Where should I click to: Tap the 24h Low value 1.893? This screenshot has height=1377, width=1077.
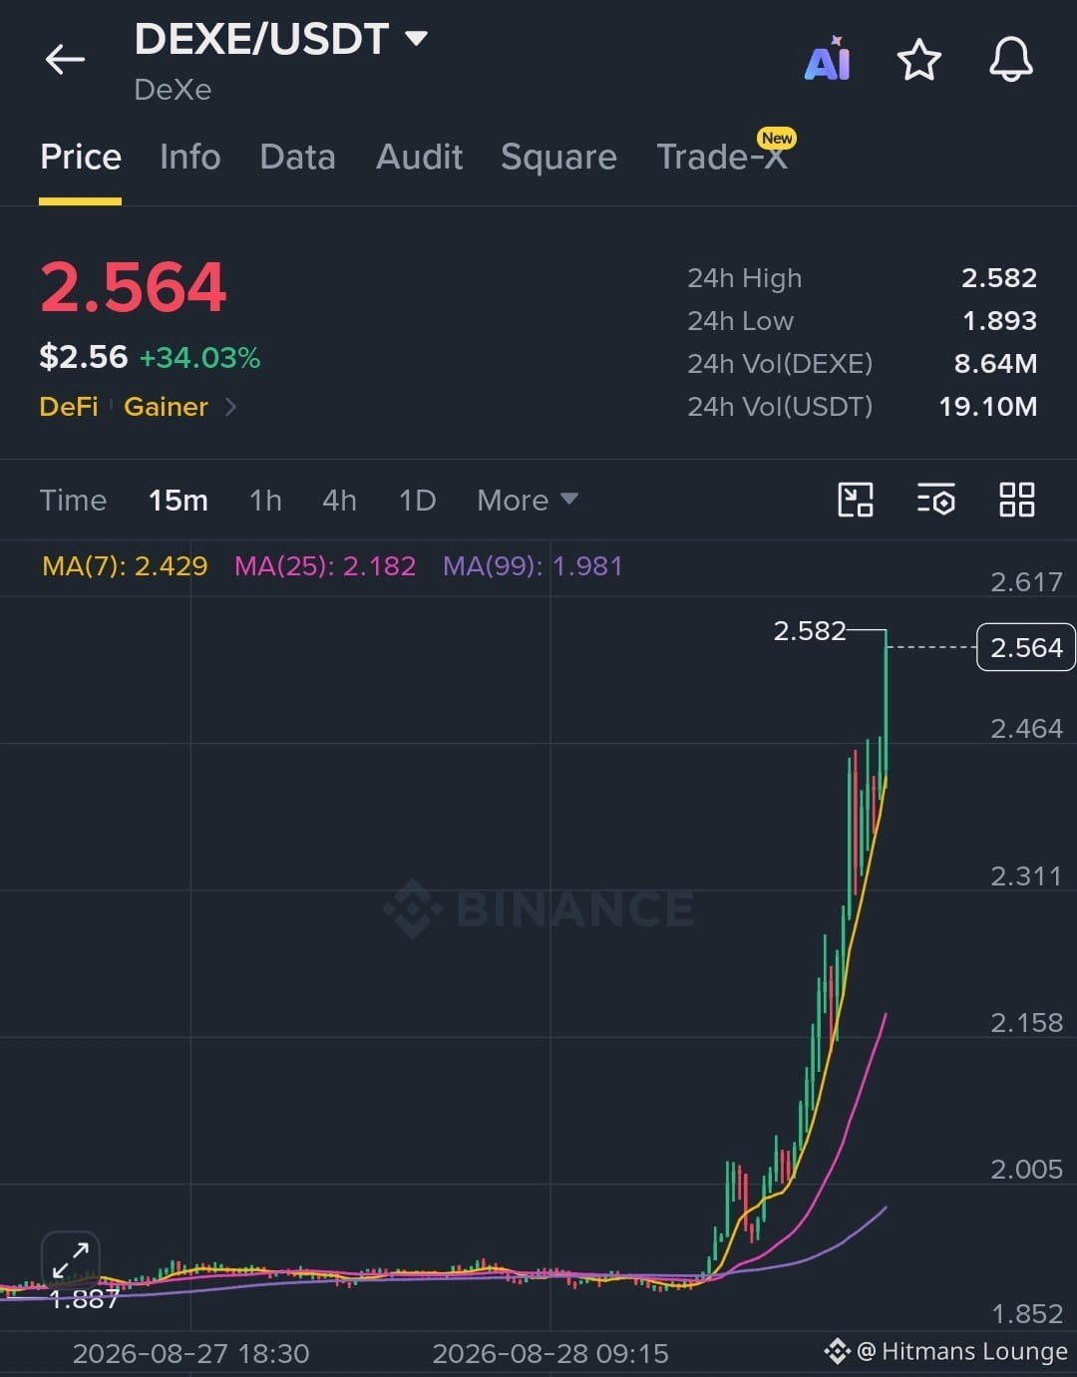point(999,321)
